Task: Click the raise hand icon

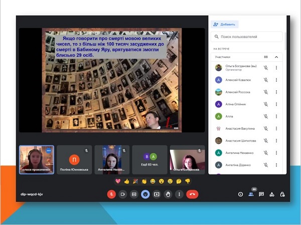Action: [x=168, y=194]
